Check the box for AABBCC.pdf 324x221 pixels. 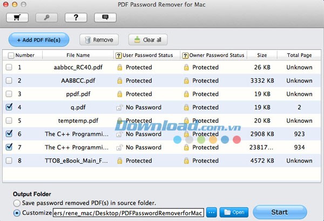9,81
